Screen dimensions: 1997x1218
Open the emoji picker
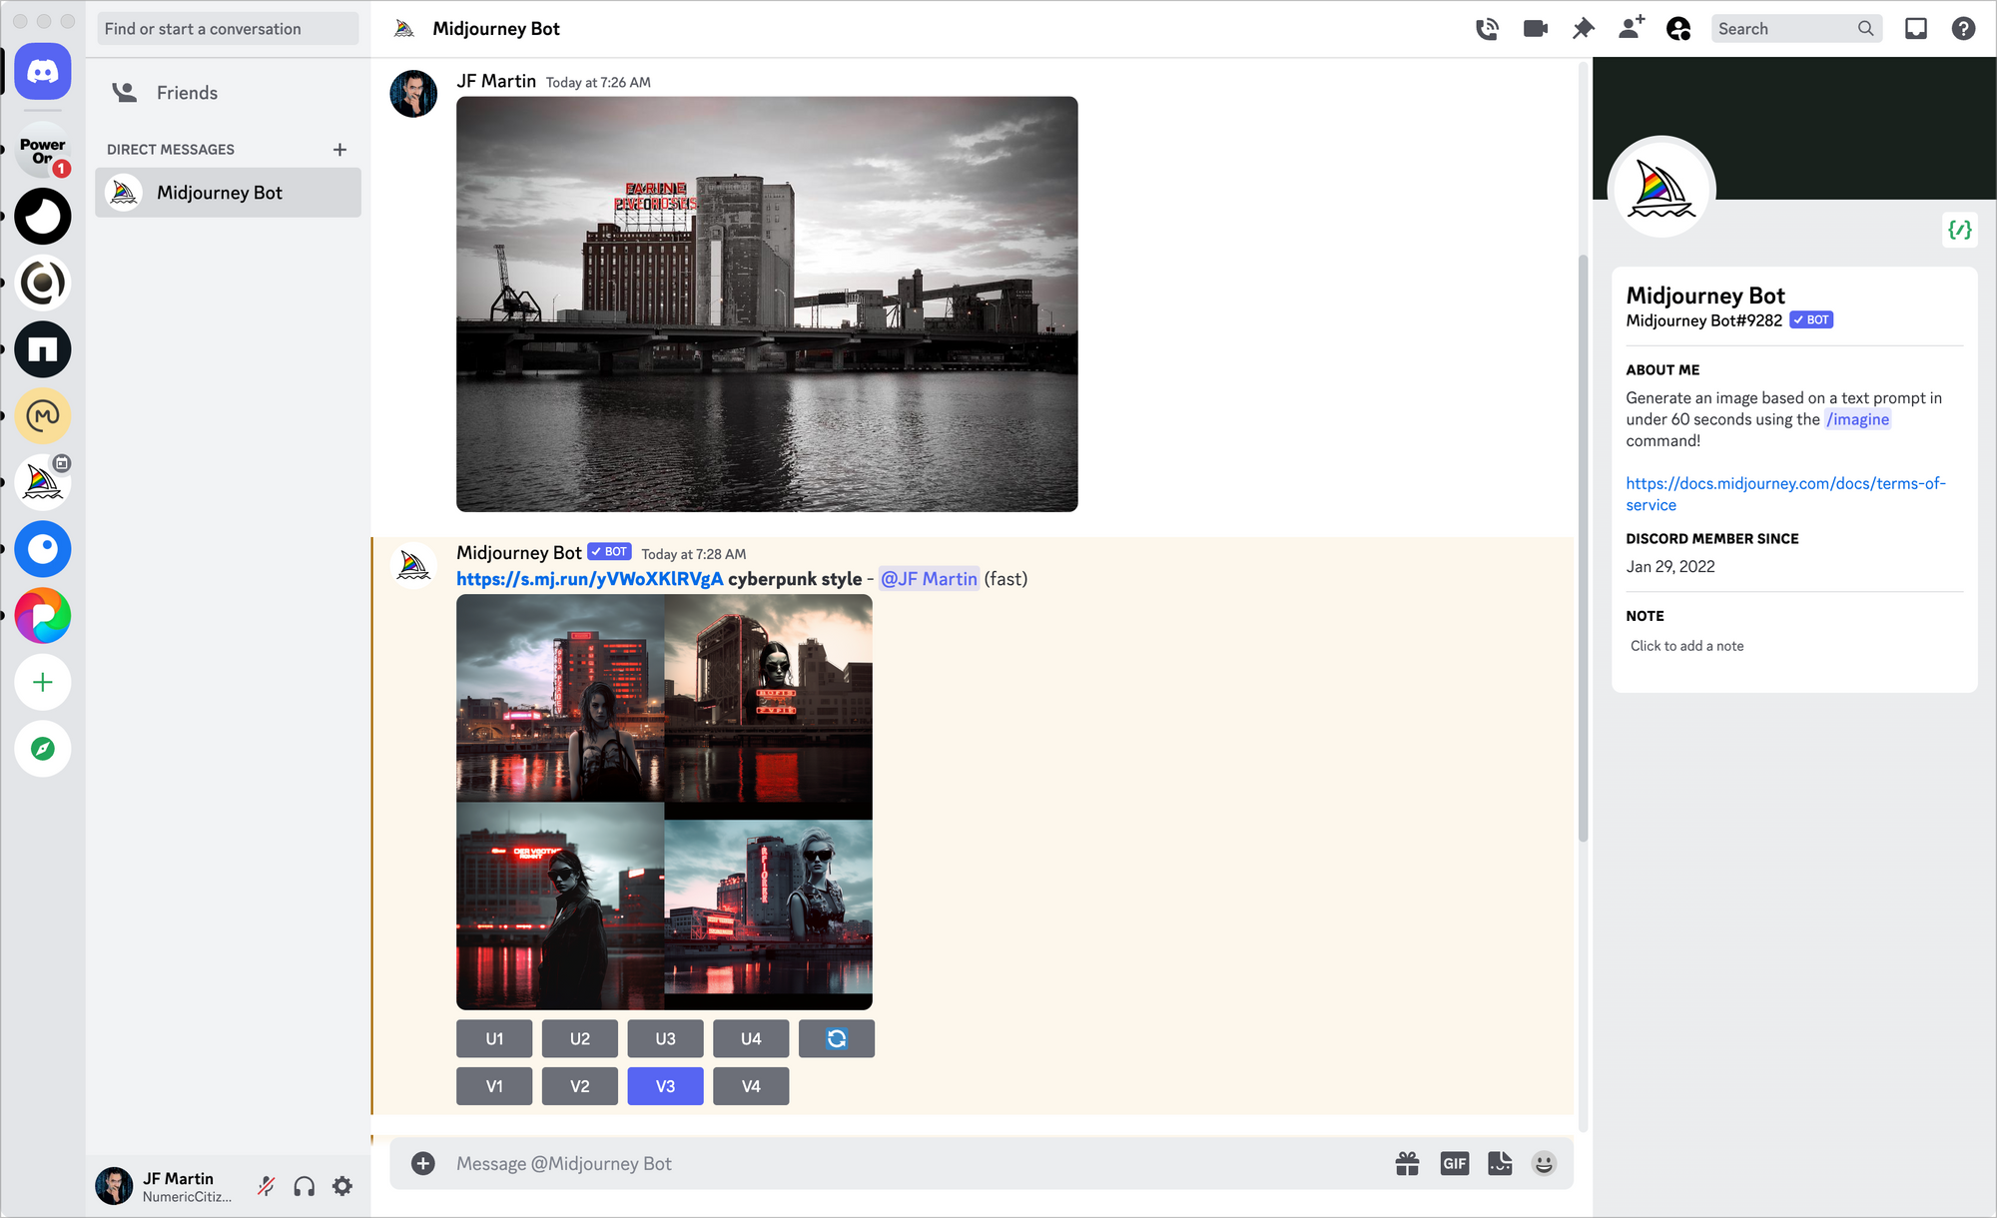click(x=1544, y=1163)
